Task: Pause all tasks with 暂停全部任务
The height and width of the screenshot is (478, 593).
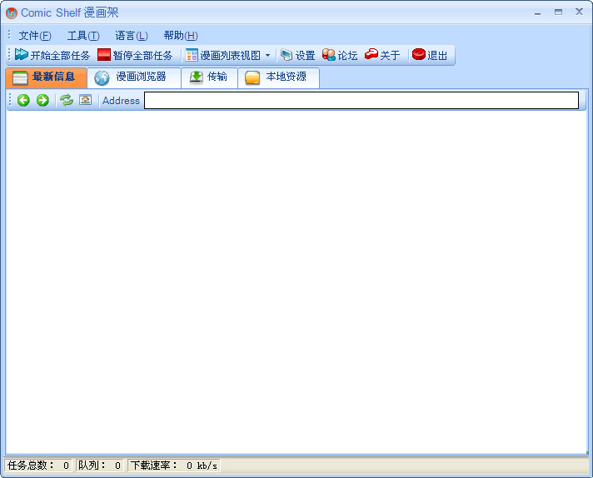Action: coord(135,55)
